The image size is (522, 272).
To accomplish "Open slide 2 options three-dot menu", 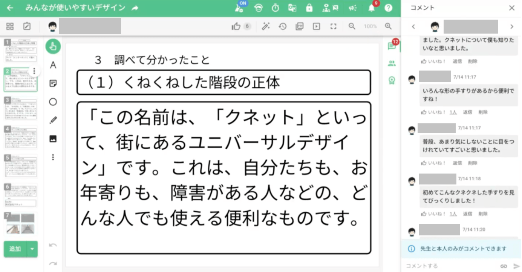I will tap(34, 71).
